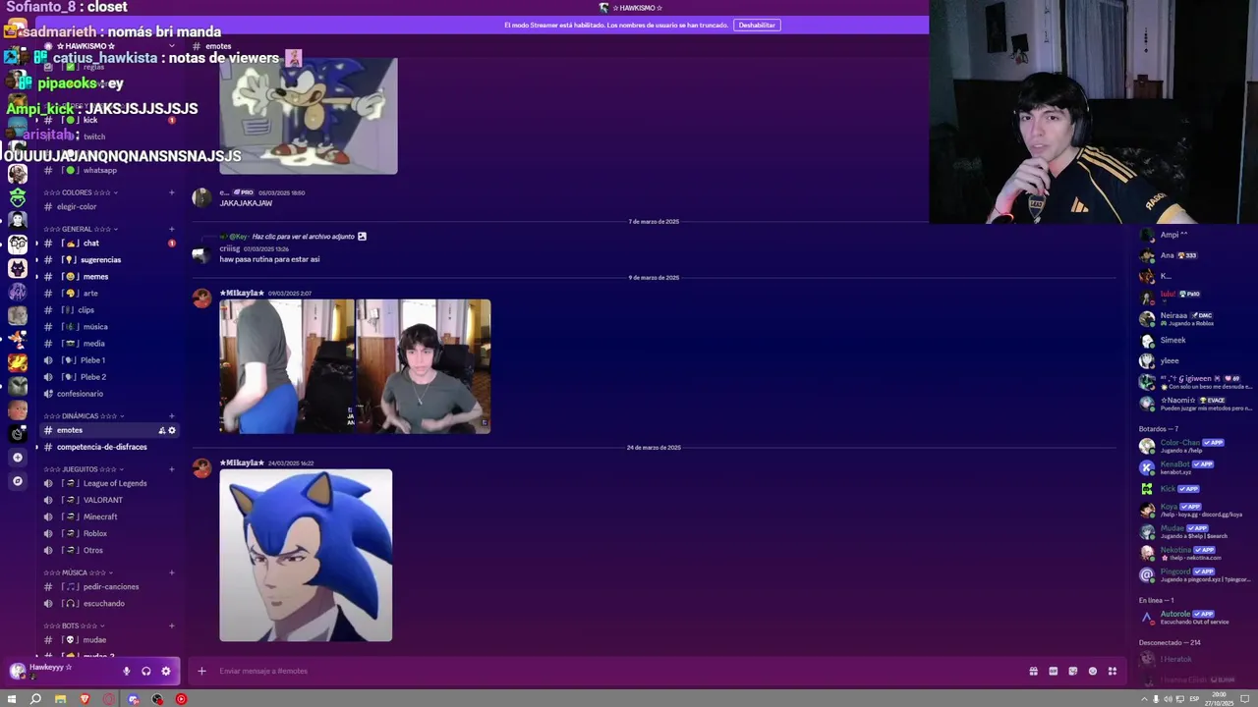Select Simeek in member list
1258x707 pixels.
coord(1195,341)
